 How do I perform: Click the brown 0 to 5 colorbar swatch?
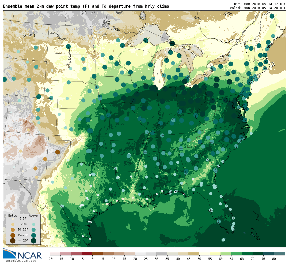(x=98, y=254)
